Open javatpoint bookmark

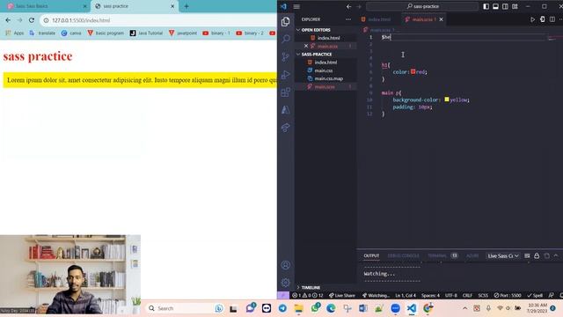tap(183, 33)
